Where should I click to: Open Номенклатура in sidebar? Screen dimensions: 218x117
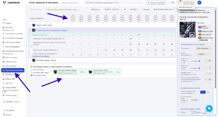[11, 95]
